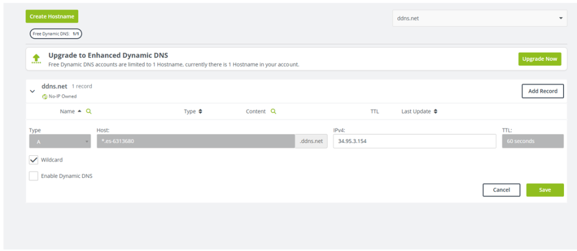Save the DNS record changes
The image size is (577, 251).
click(544, 190)
